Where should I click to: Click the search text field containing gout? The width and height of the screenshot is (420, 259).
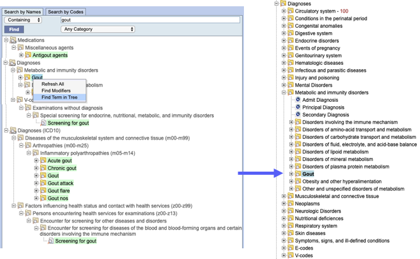150,20
